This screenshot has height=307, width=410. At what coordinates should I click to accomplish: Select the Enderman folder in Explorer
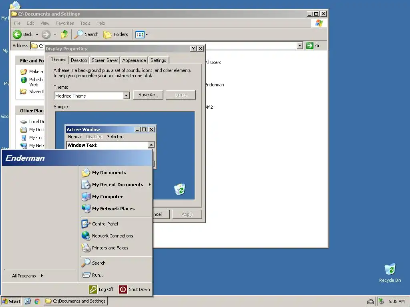[215, 85]
